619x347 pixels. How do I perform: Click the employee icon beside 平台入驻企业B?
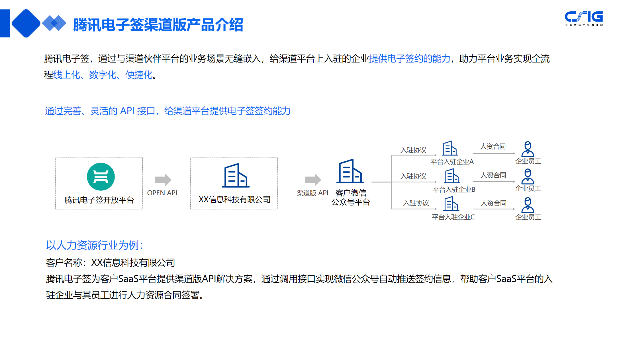coord(528,176)
